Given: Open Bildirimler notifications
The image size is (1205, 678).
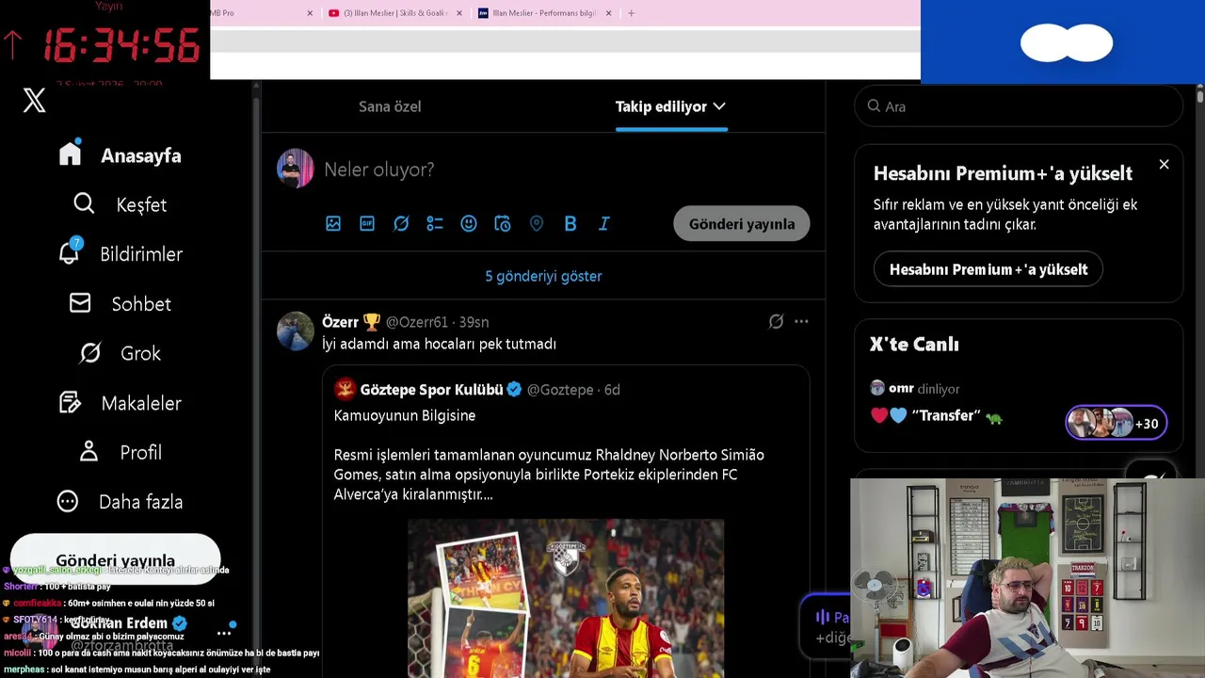Looking at the screenshot, I should [120, 254].
